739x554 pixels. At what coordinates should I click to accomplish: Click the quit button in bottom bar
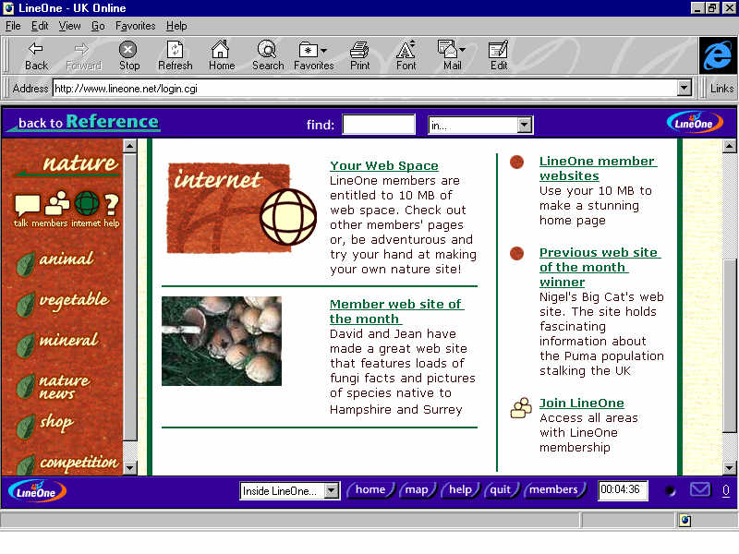coord(501,490)
